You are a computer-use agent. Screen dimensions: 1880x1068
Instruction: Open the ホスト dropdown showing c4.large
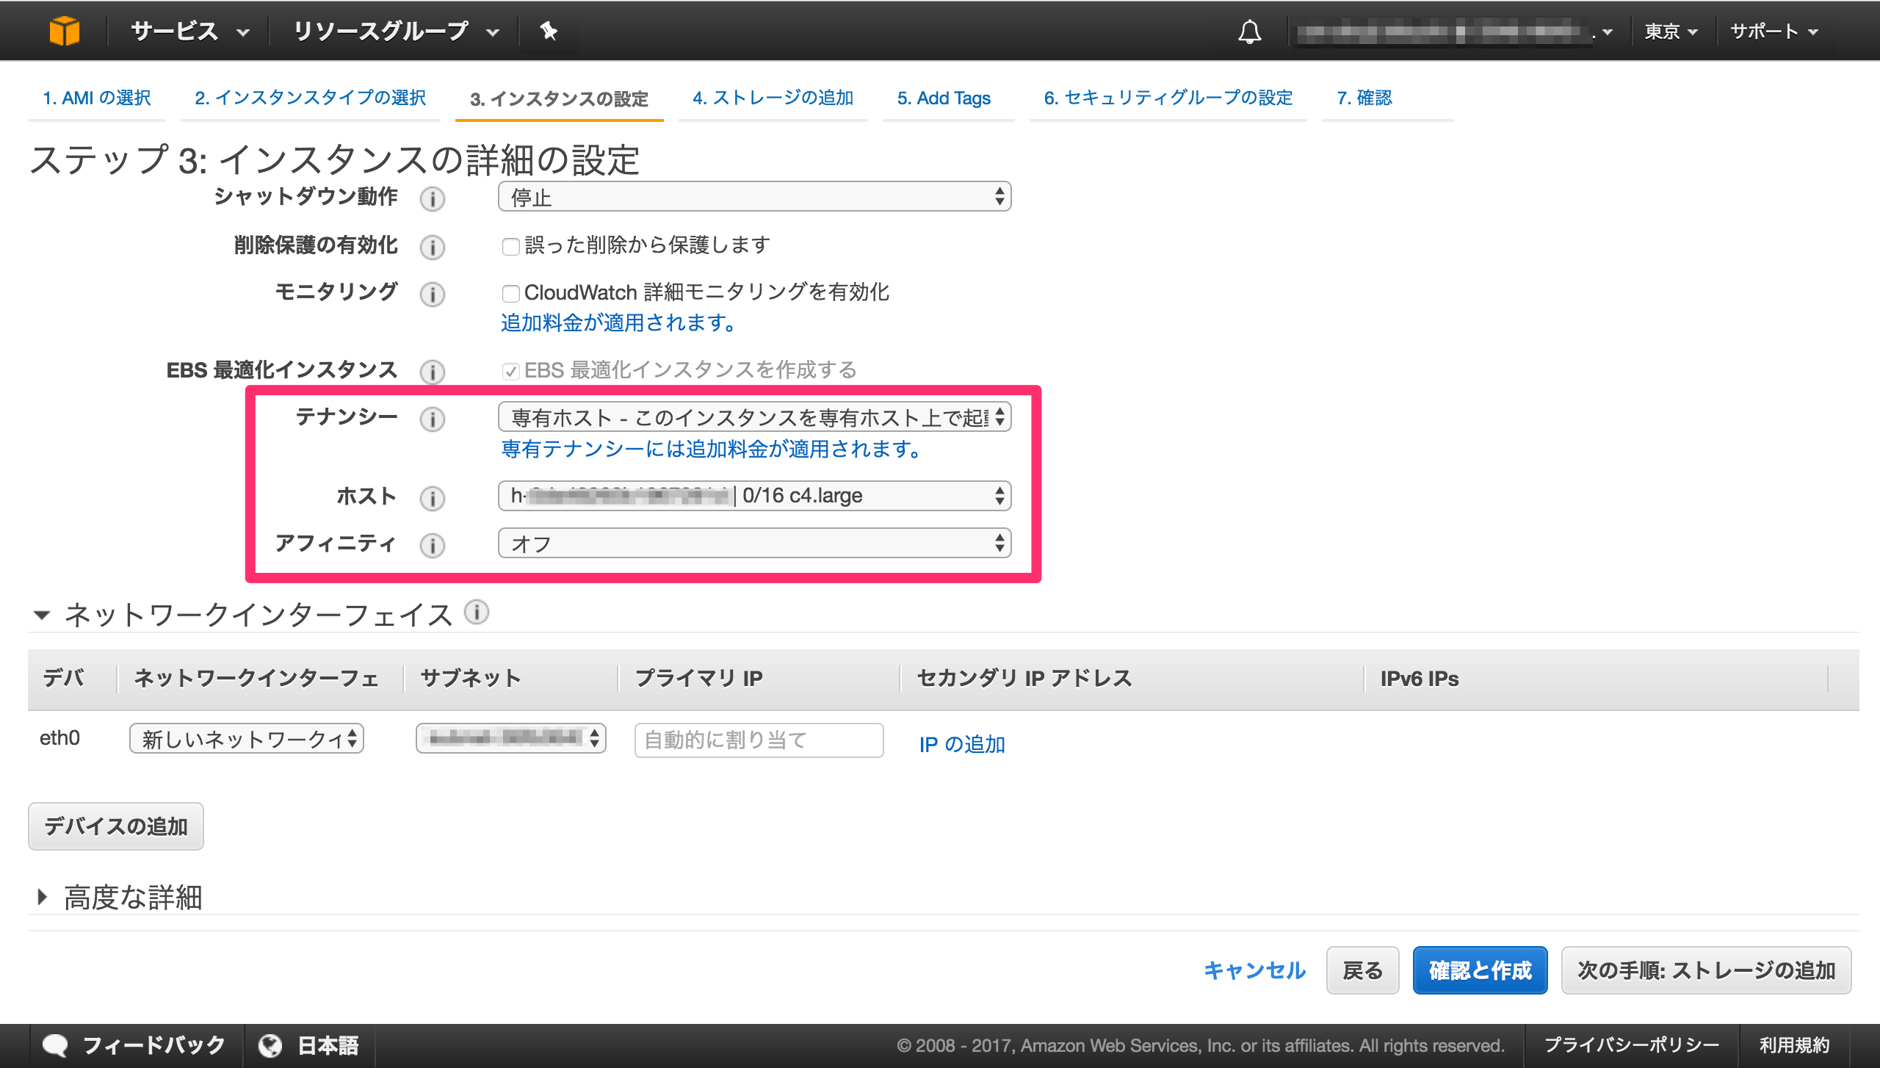coord(754,496)
